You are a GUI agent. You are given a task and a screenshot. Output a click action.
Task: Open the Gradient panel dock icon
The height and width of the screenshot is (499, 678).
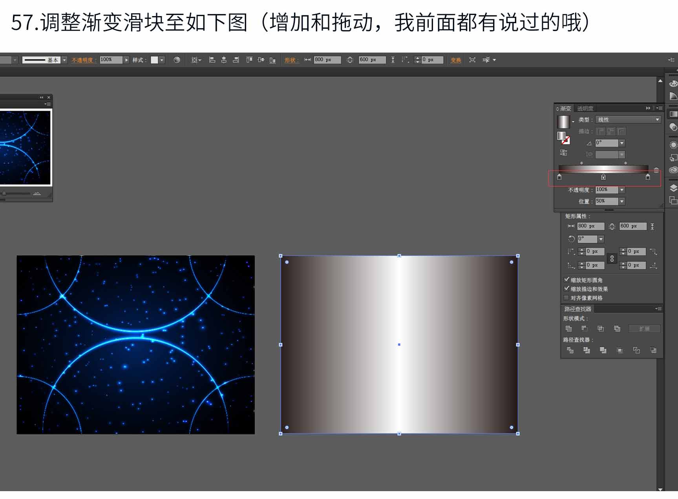coord(673,114)
